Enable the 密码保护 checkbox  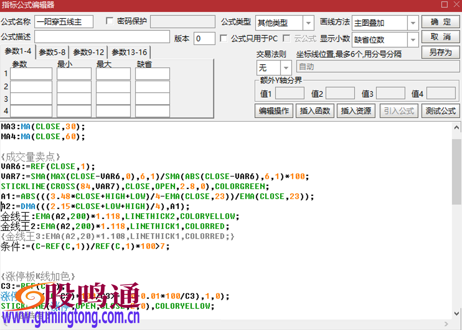tap(110, 21)
